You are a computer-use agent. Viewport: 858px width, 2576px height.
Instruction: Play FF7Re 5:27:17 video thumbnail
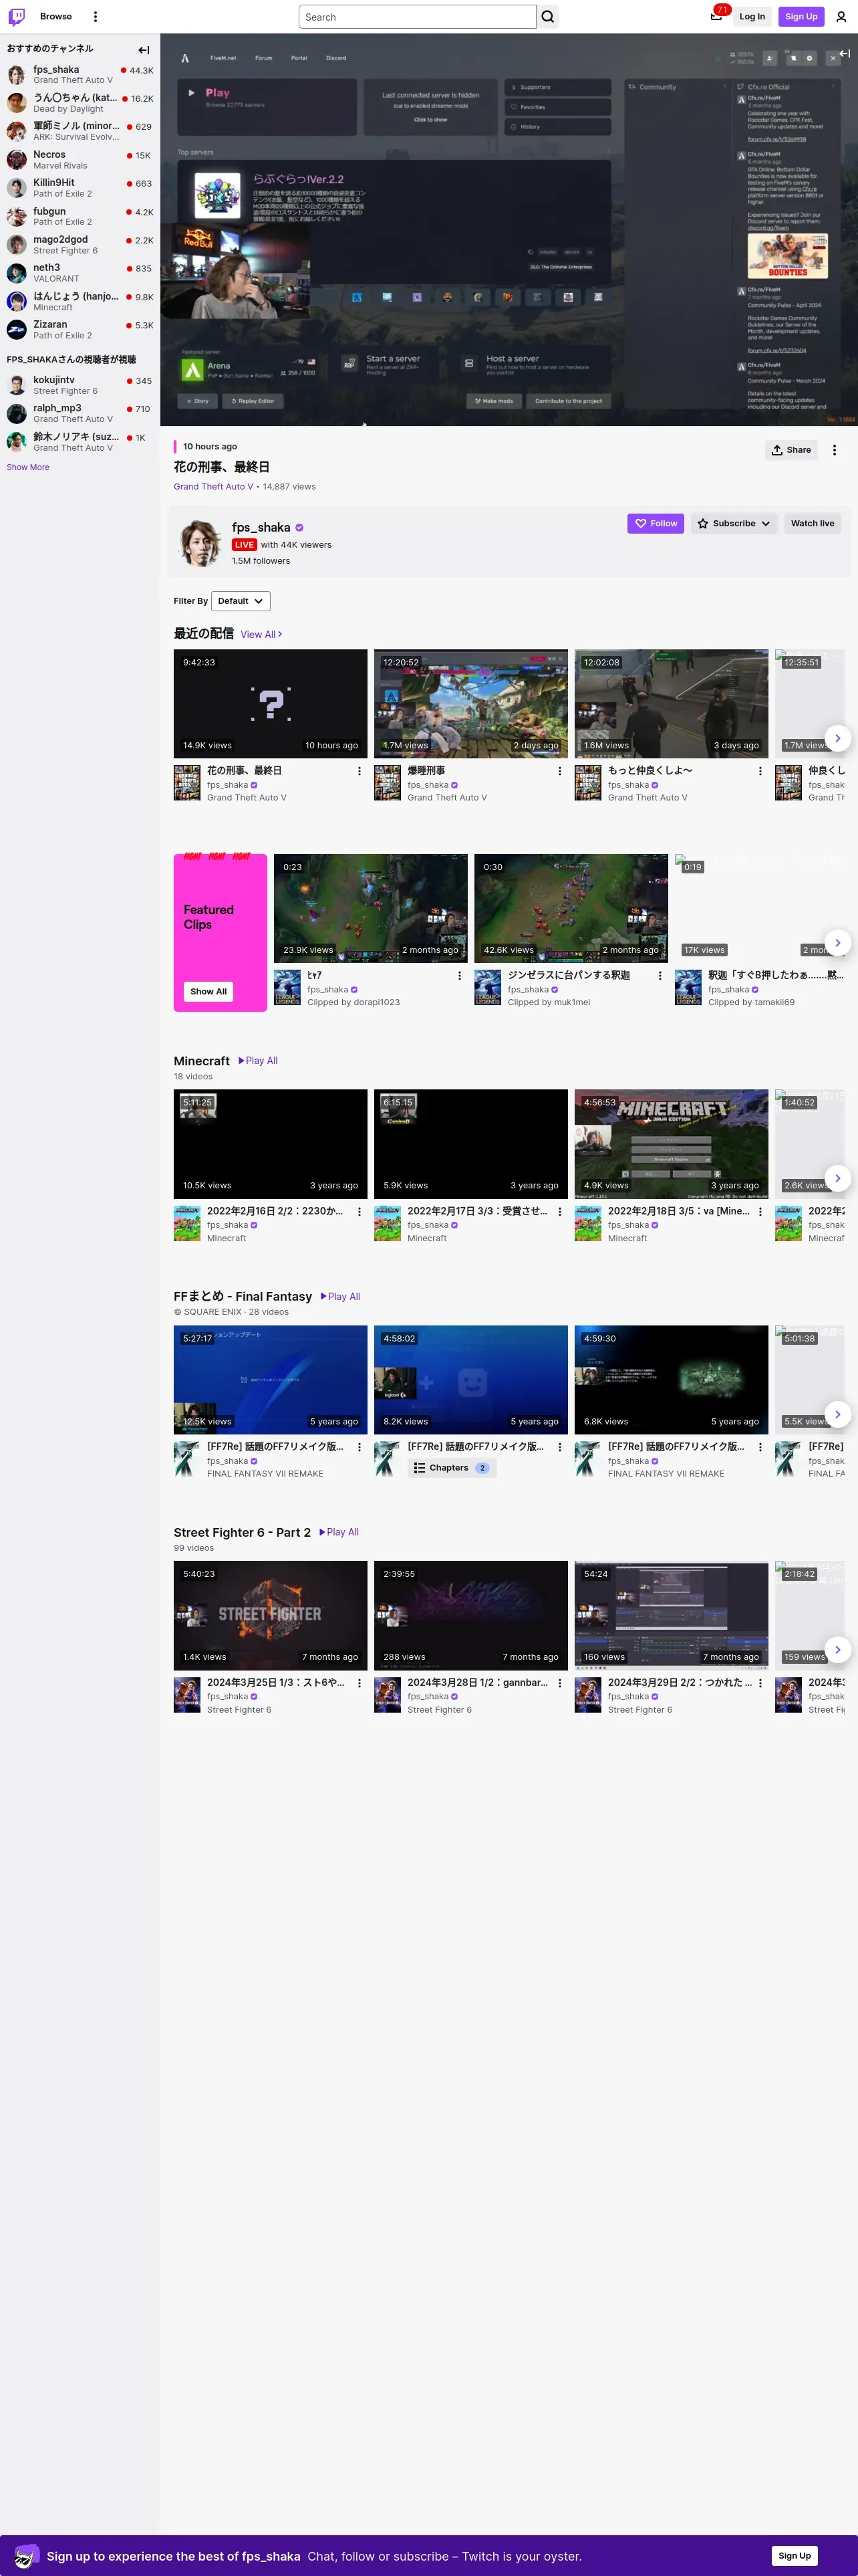tap(271, 1379)
